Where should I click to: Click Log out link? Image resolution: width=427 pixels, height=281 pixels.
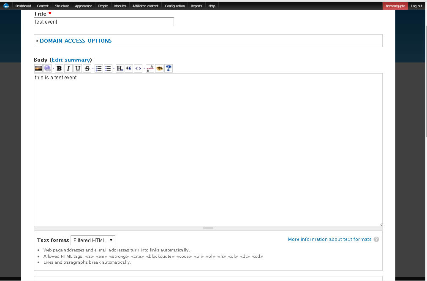pyautogui.click(x=416, y=6)
